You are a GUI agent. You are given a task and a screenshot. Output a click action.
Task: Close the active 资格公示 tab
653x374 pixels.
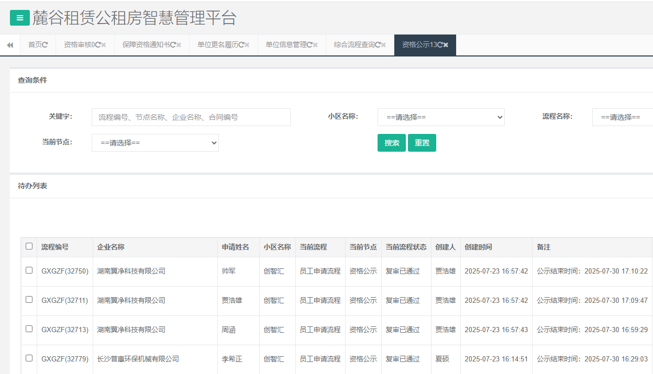click(x=446, y=45)
